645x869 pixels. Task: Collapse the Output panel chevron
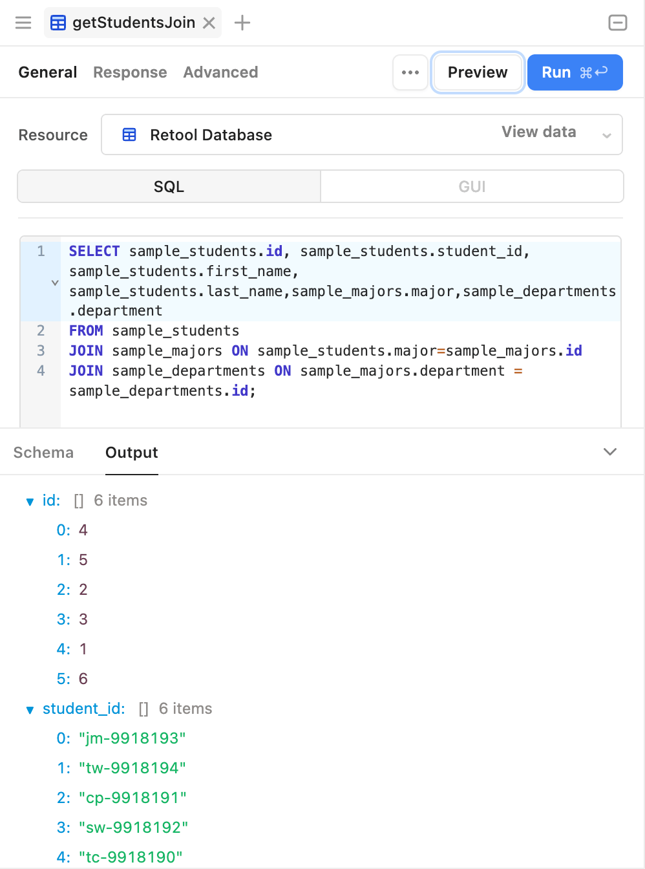(610, 451)
